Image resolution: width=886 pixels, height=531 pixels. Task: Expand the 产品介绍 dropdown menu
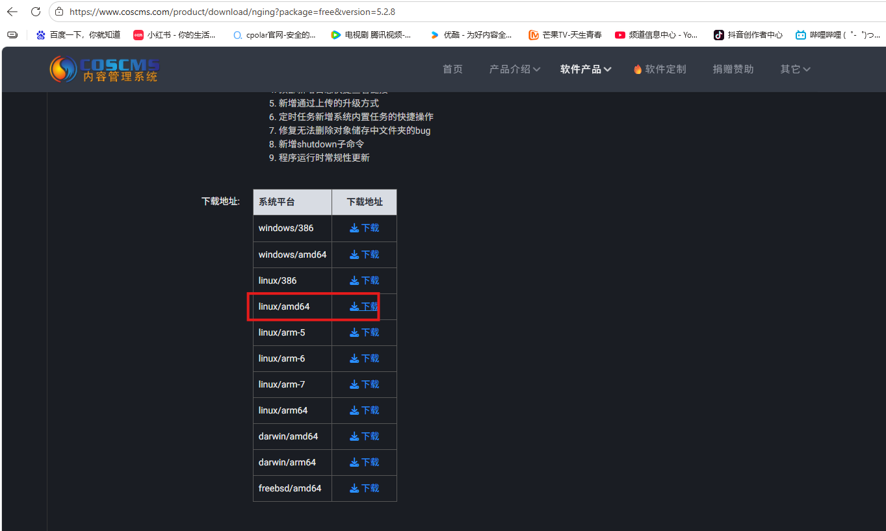click(514, 69)
